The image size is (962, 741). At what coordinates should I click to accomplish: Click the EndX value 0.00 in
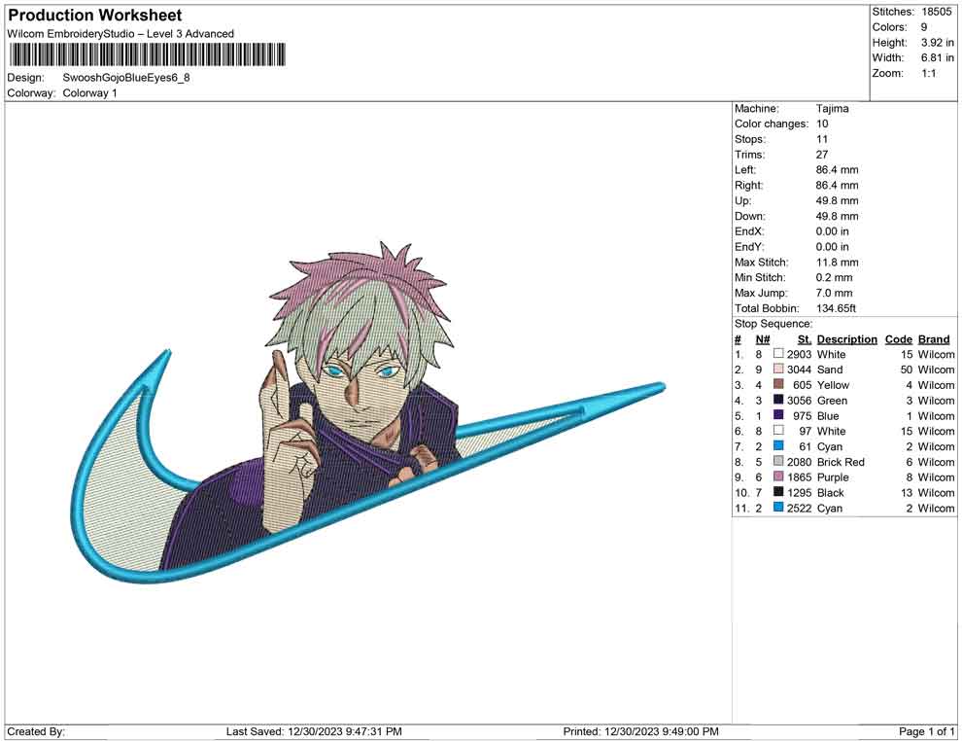pos(833,231)
